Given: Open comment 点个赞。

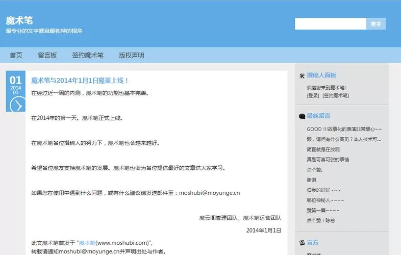Looking at the screenshot, I should pos(315,170).
